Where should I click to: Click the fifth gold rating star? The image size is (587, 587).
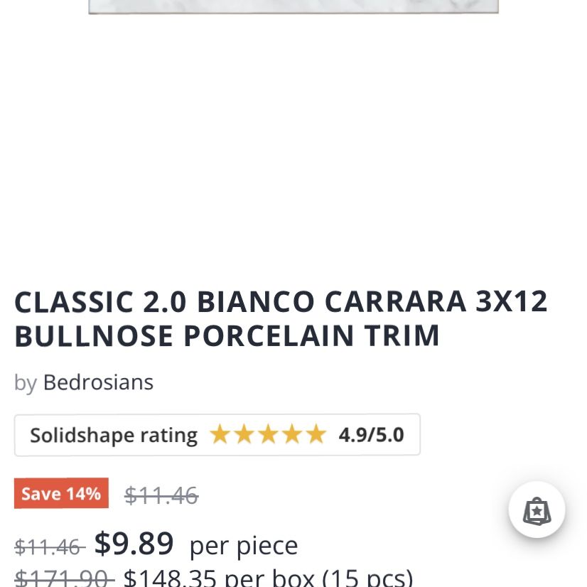click(x=316, y=434)
